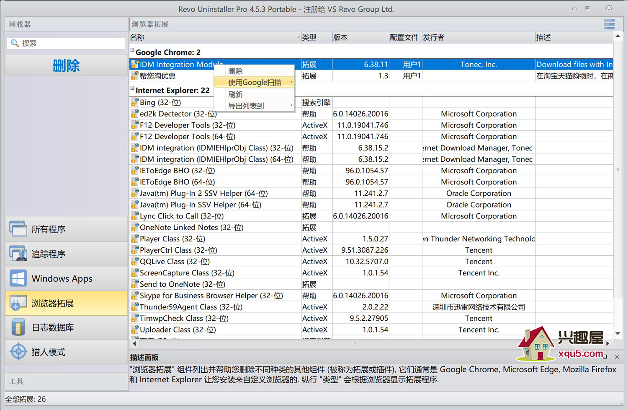Expand the 工具 section in sidebar
628x410 pixels.
pyautogui.click(x=66, y=381)
